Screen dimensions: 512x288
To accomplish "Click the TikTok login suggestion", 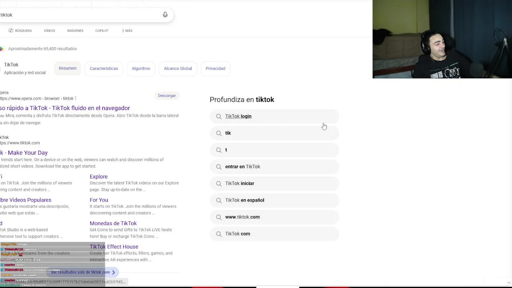I will 274,116.
